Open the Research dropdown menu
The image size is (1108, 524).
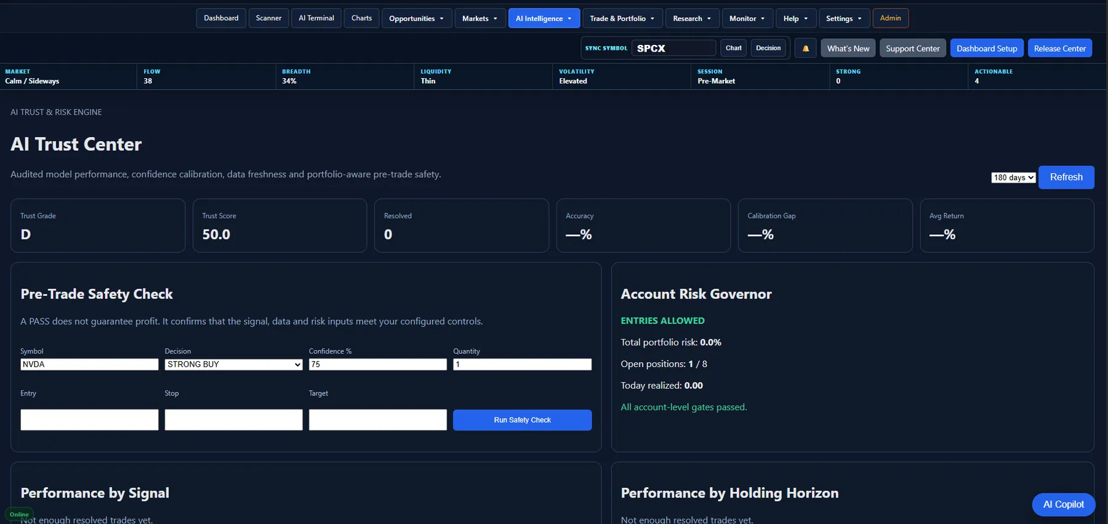692,18
